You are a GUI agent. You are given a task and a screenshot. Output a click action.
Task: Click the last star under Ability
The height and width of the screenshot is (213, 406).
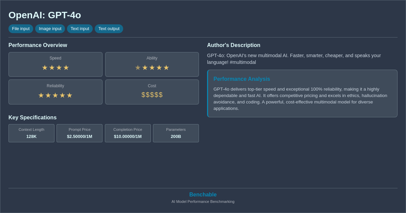(x=166, y=68)
